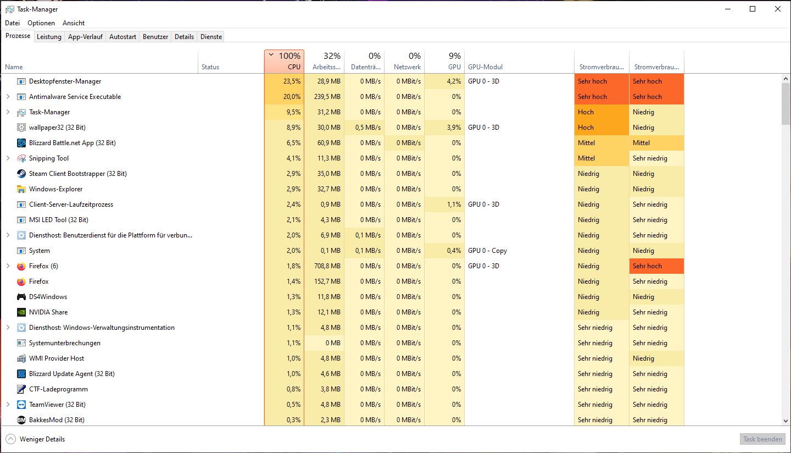791x453 pixels.
Task: Select the Steam Client Bootstrapper icon
Action: (x=21, y=174)
